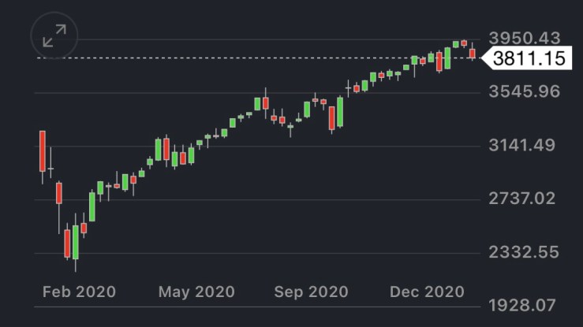Select the Feb 2020 date label
The image size is (583, 327).
(78, 292)
